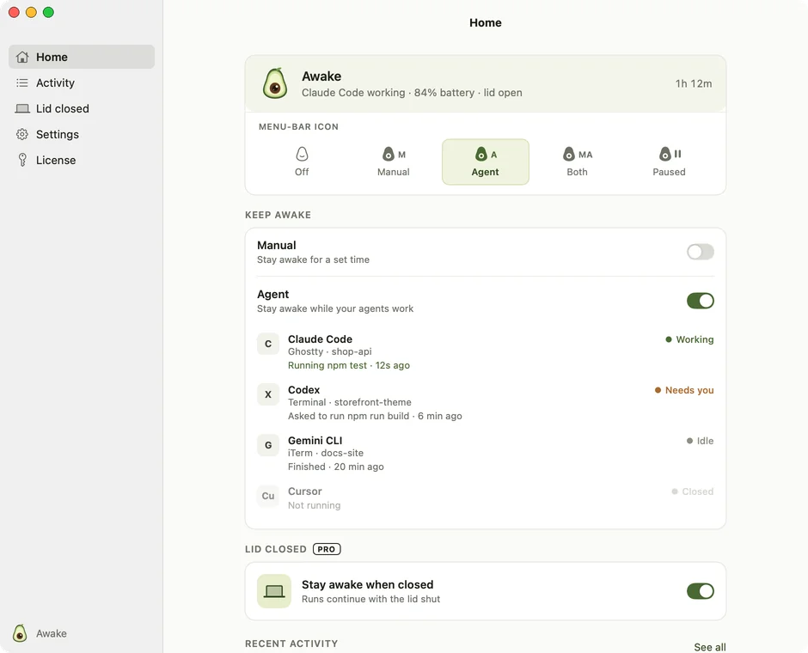Click the Claude Code 'C' app badge
This screenshot has width=808, height=653.
point(268,344)
